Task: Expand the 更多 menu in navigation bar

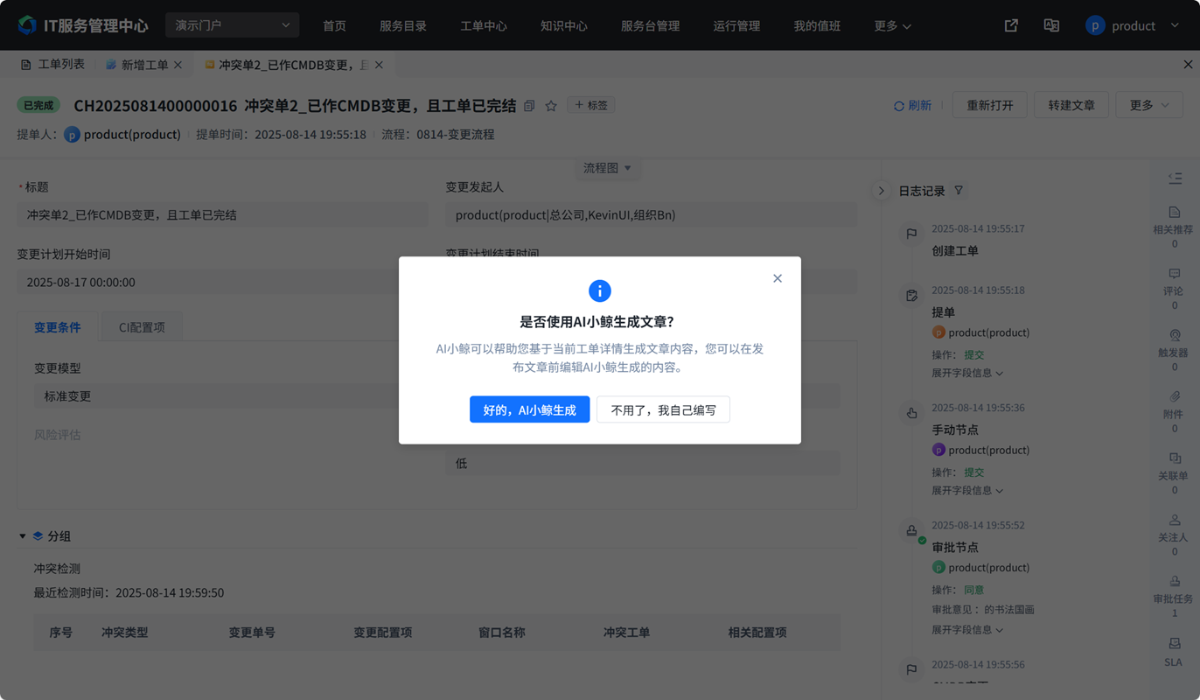Action: tap(892, 26)
